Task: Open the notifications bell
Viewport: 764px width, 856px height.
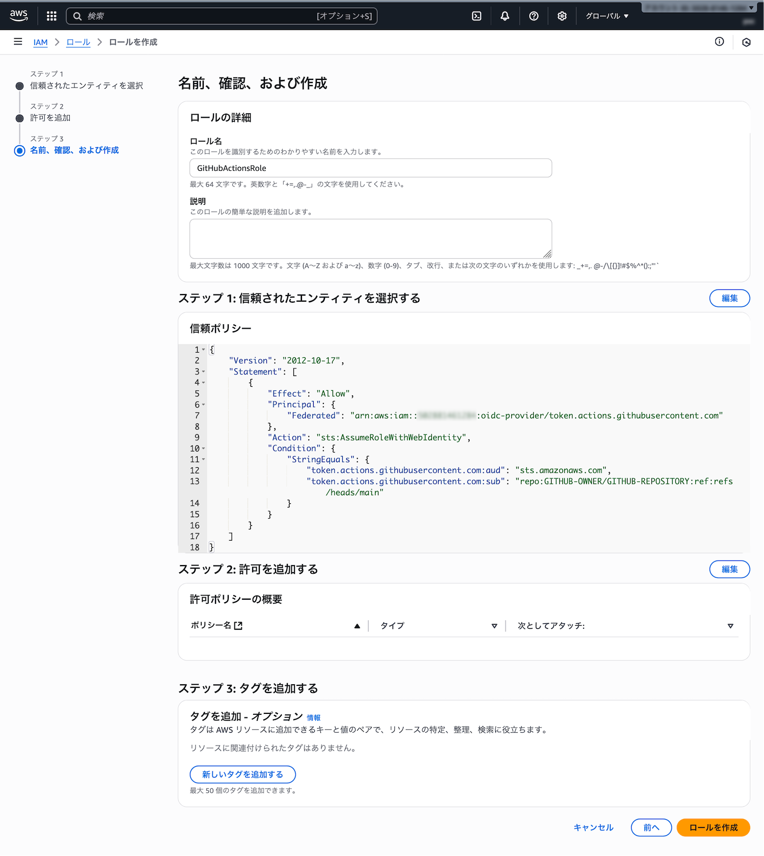Action: [x=505, y=16]
